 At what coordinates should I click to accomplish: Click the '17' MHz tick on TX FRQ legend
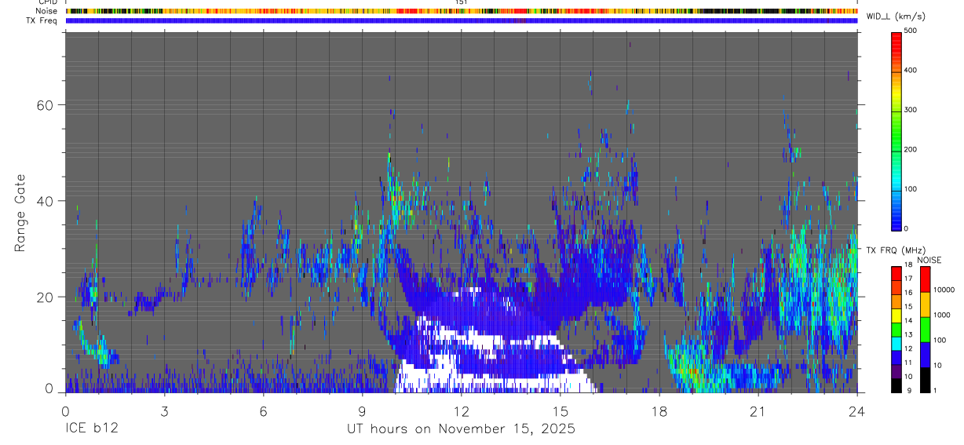click(x=908, y=279)
